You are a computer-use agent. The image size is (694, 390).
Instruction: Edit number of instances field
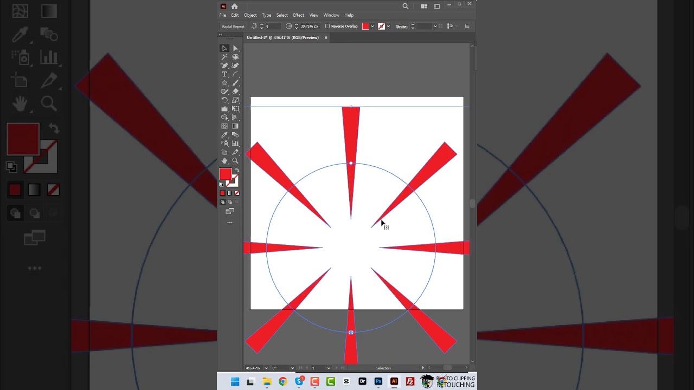click(x=272, y=26)
